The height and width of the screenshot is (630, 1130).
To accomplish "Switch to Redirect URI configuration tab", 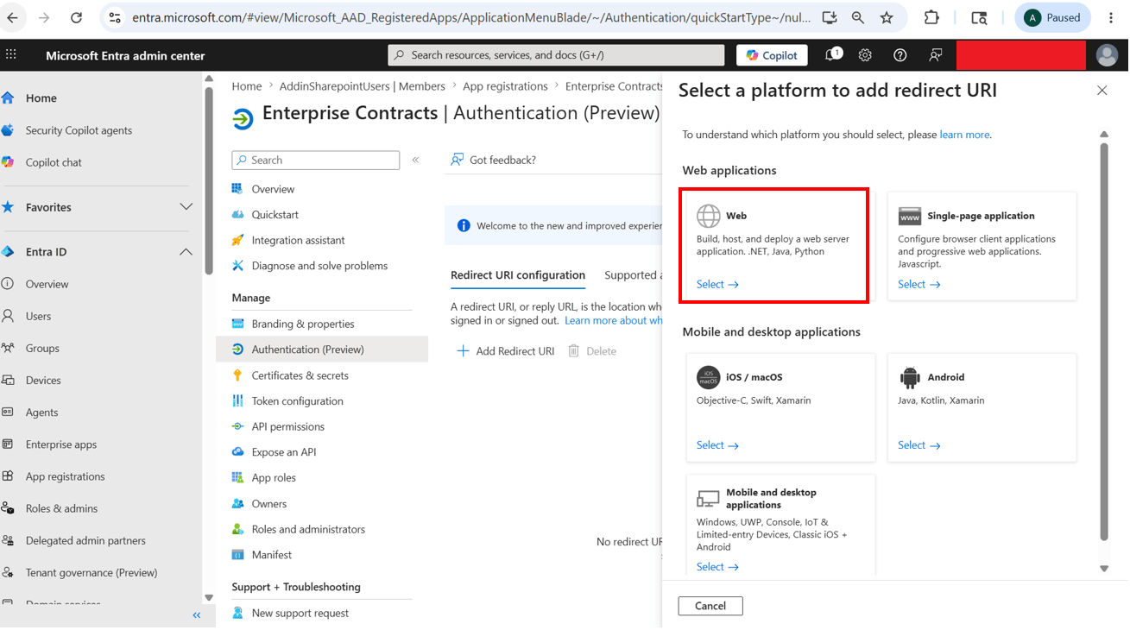I will [518, 275].
